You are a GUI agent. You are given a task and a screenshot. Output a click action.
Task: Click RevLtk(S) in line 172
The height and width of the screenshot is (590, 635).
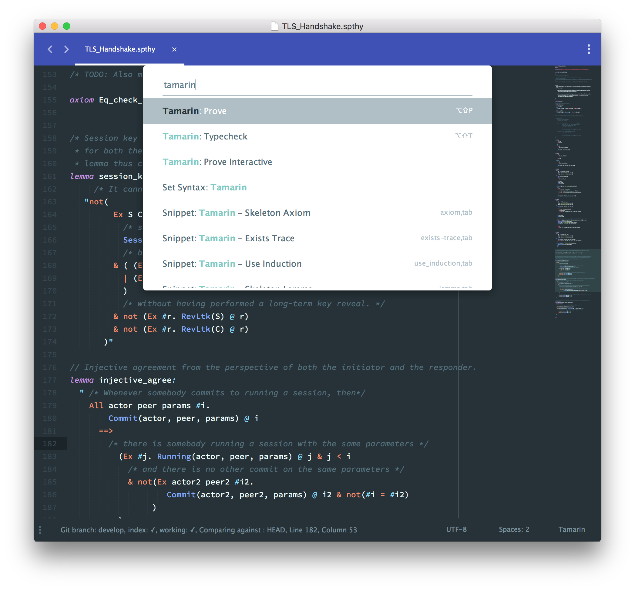tap(203, 317)
